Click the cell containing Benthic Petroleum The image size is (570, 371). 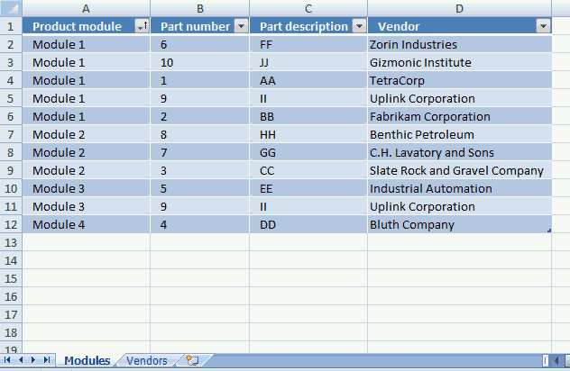459,134
